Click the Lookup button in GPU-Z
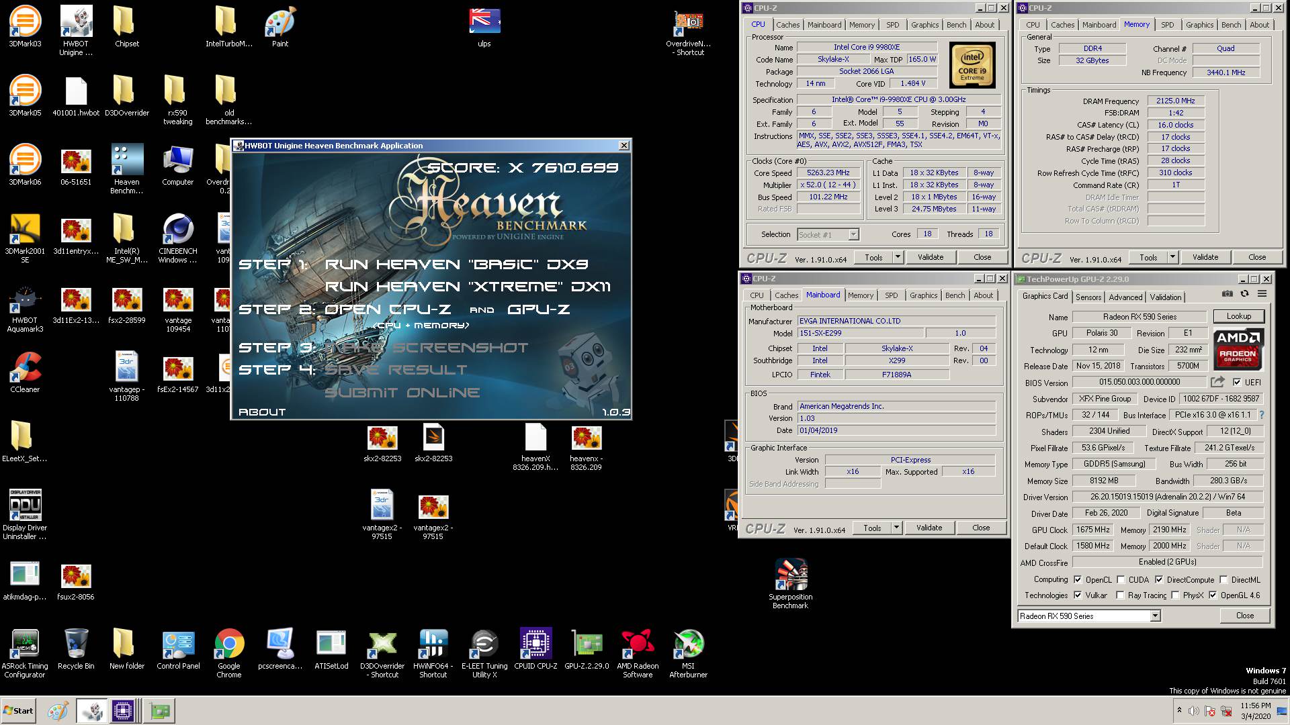This screenshot has width=1290, height=725. click(x=1239, y=316)
